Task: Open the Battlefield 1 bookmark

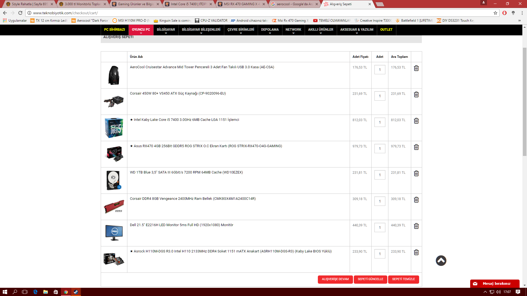Action: tap(414, 21)
